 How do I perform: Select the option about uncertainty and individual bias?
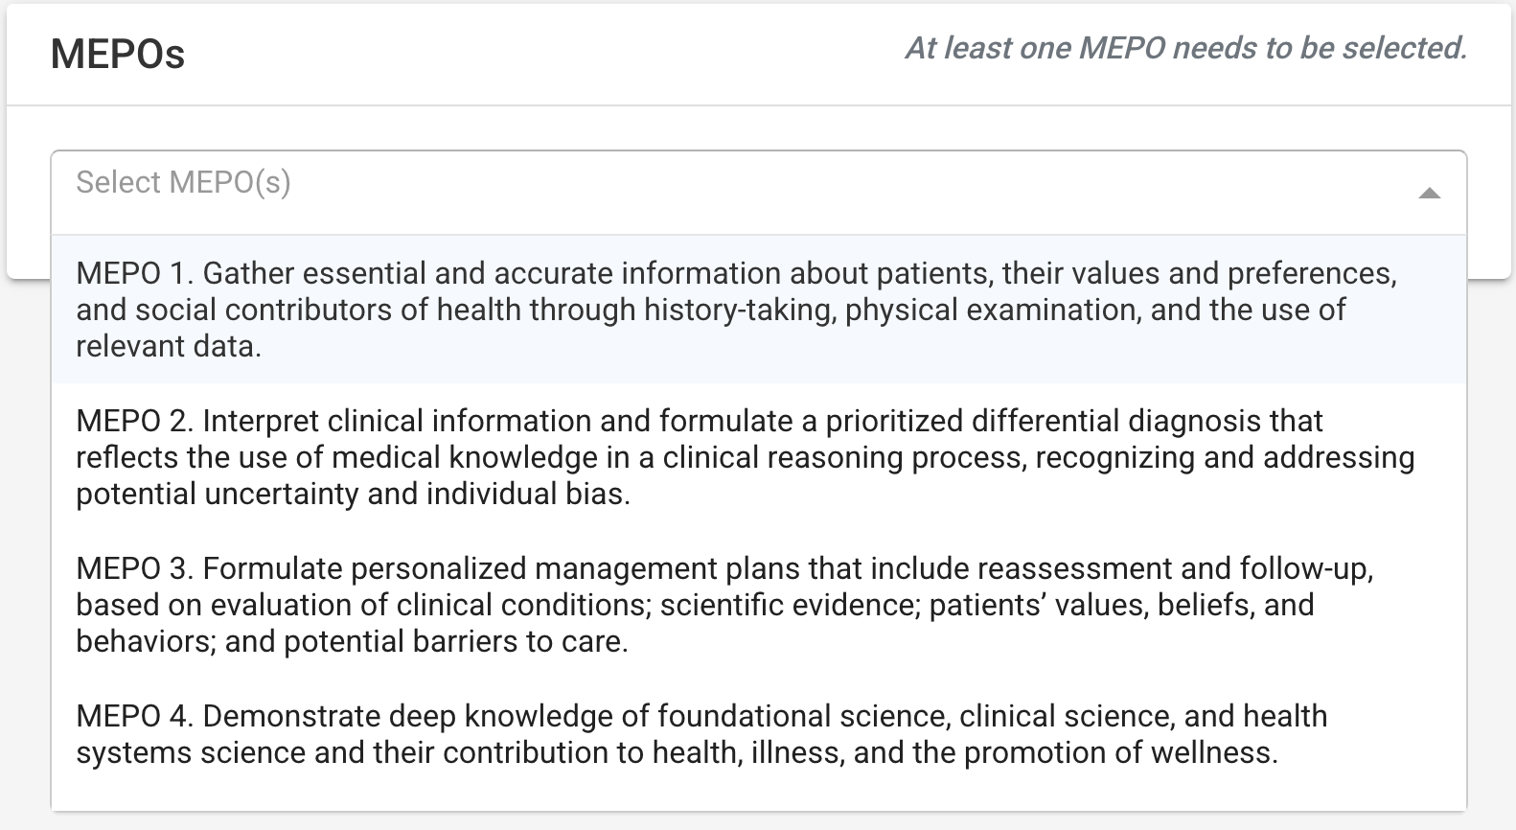pyautogui.click(x=758, y=457)
